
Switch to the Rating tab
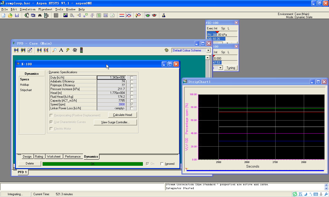(x=39, y=157)
